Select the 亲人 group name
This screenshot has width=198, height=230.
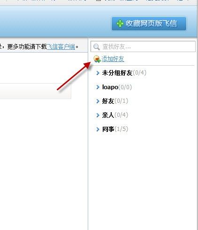108,115
